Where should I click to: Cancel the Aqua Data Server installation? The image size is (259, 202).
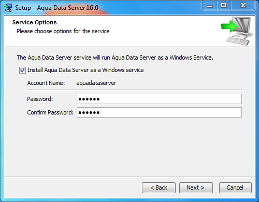235,187
